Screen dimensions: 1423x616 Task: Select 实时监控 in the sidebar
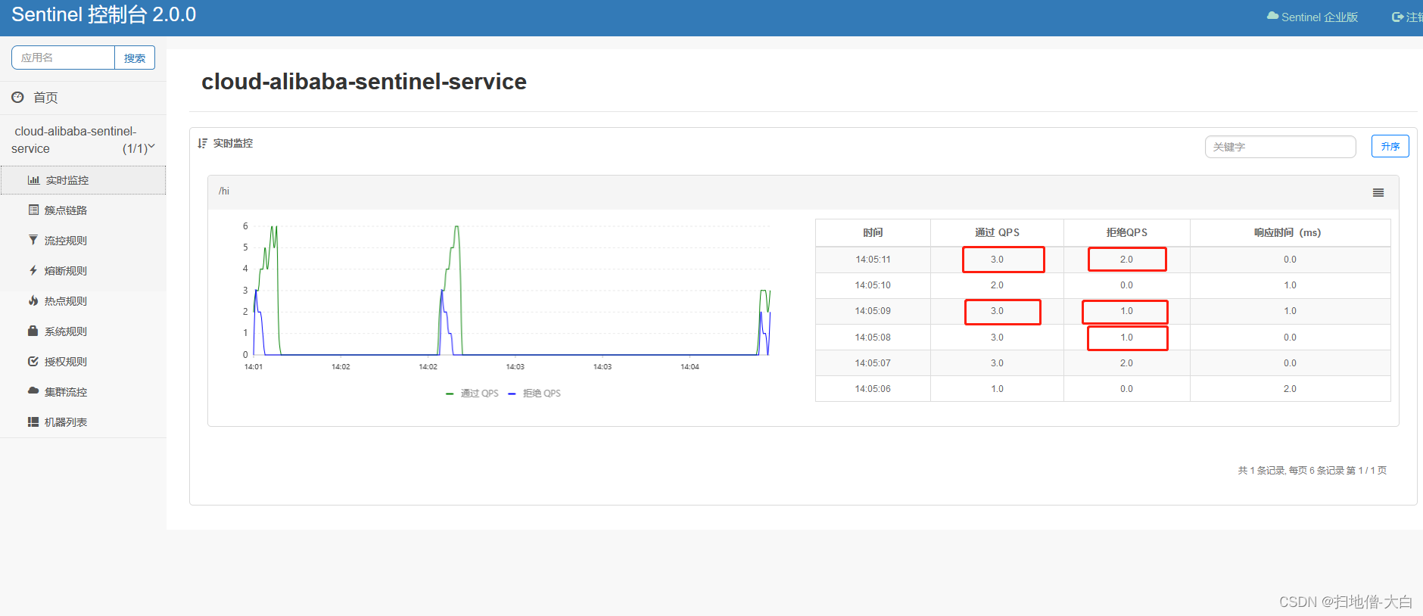point(83,180)
